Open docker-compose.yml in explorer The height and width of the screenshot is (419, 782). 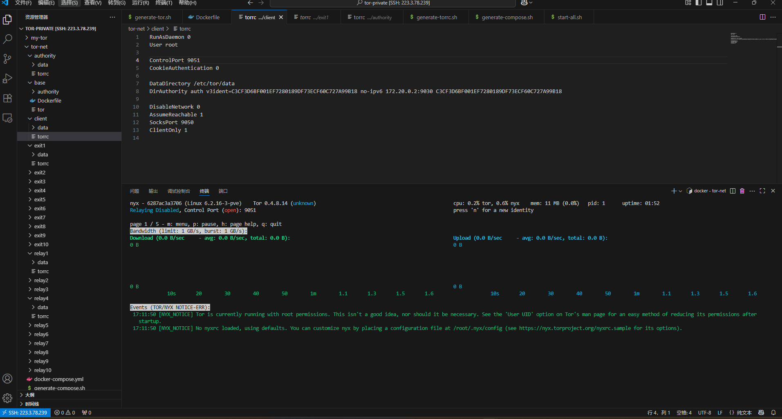pos(59,379)
